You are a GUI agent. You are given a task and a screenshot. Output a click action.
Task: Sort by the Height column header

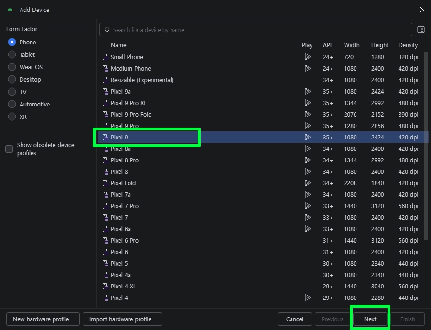pyautogui.click(x=380, y=45)
